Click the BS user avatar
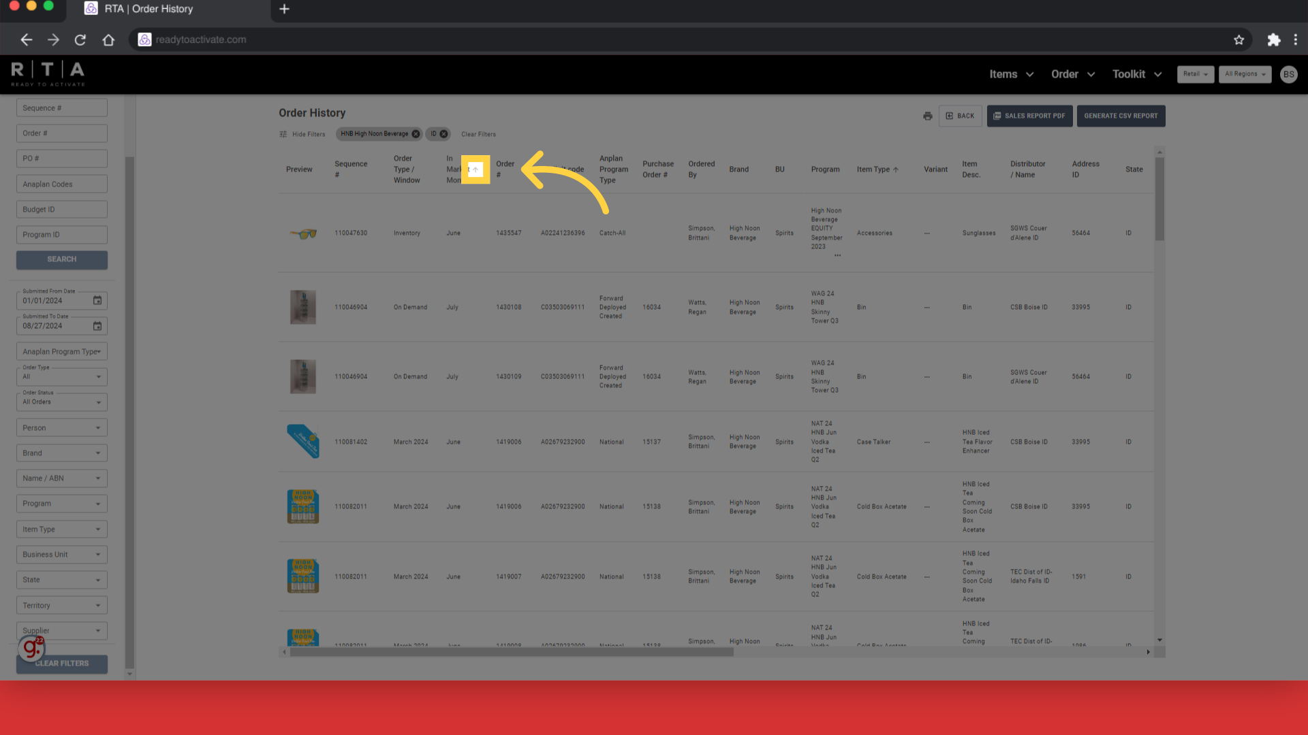Screen dimensions: 1308x735 (x=1288, y=74)
